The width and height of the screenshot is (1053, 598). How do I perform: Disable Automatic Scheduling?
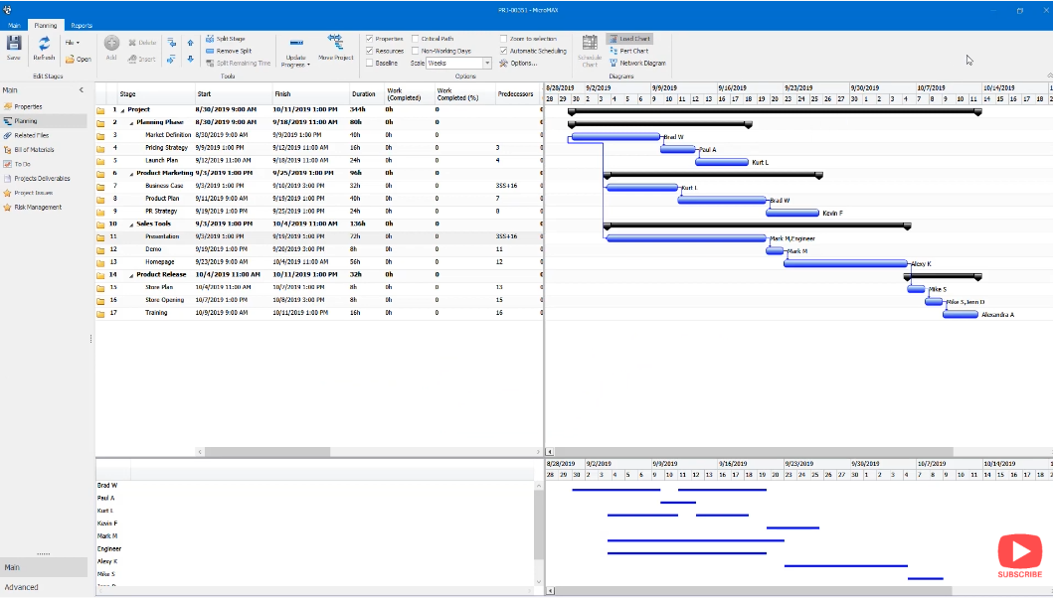click(x=504, y=51)
